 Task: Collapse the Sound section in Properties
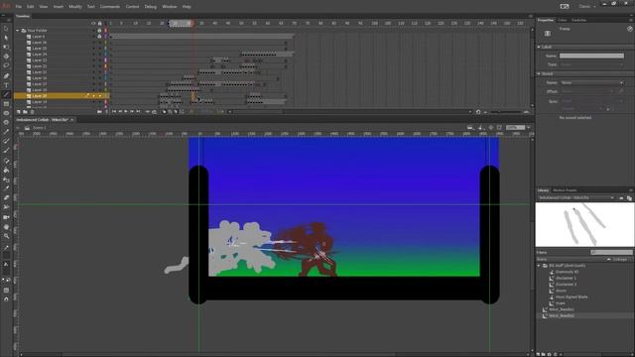[x=539, y=73]
